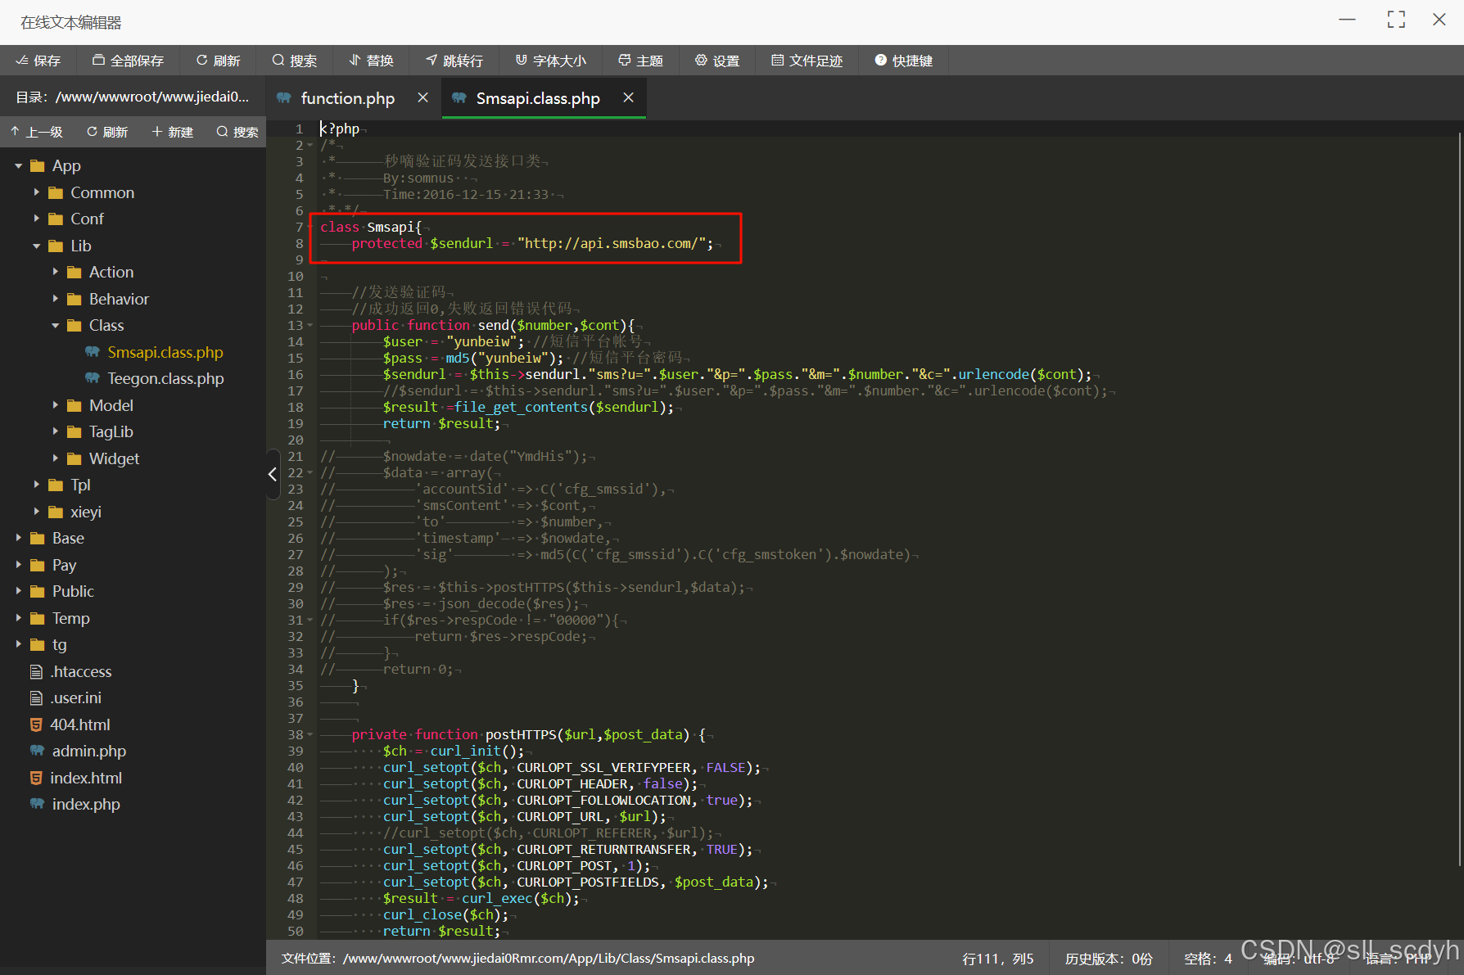Open Shortcuts (快捷键) help
Screen dimensions: 1464x975
click(903, 61)
